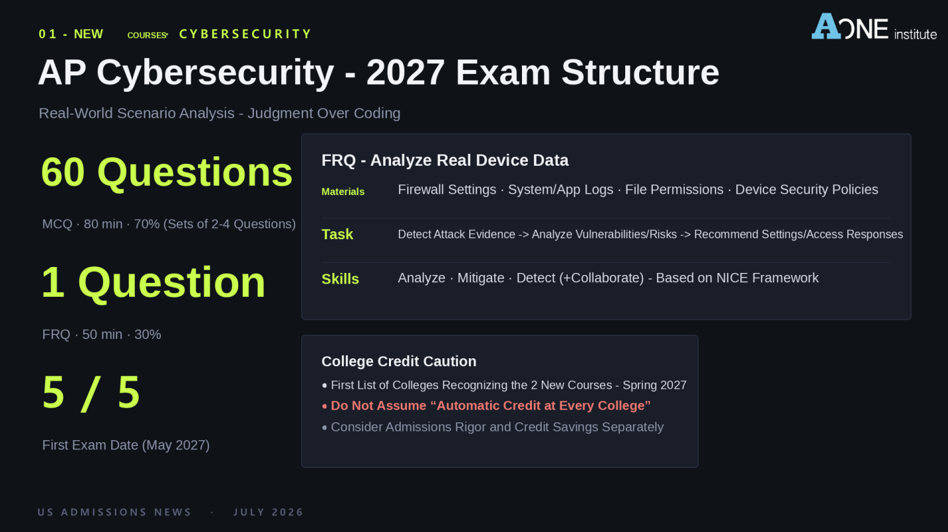The height and width of the screenshot is (532, 948).
Task: Click the red Do Not Assume warning line
Action: click(486, 406)
